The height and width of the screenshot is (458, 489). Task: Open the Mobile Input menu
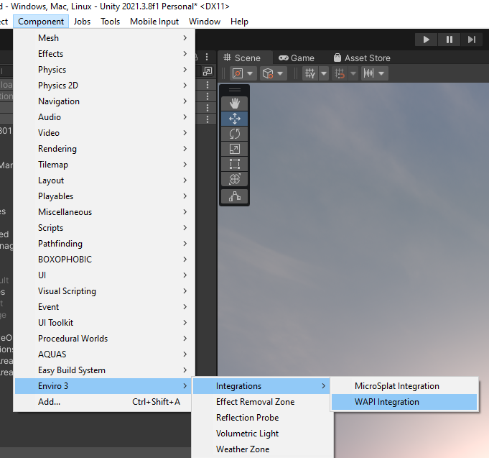point(154,22)
